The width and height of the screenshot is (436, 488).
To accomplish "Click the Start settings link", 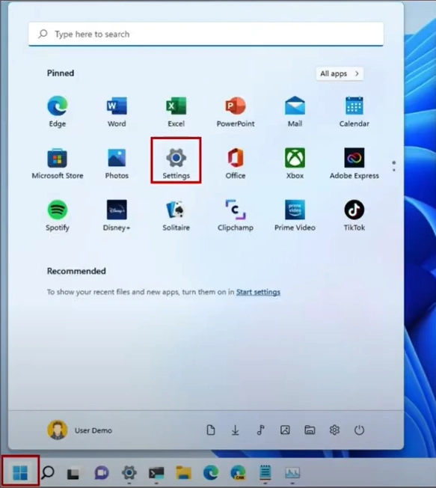I will pyautogui.click(x=258, y=292).
